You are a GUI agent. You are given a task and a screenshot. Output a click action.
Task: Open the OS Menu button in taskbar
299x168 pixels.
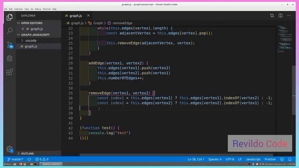tap(7, 164)
